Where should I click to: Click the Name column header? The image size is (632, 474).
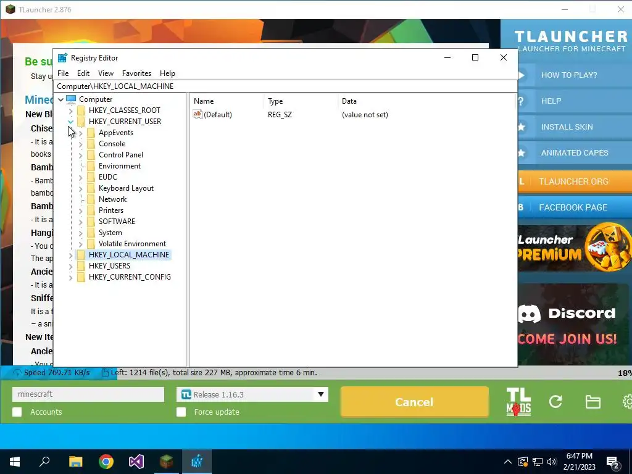[x=227, y=101]
